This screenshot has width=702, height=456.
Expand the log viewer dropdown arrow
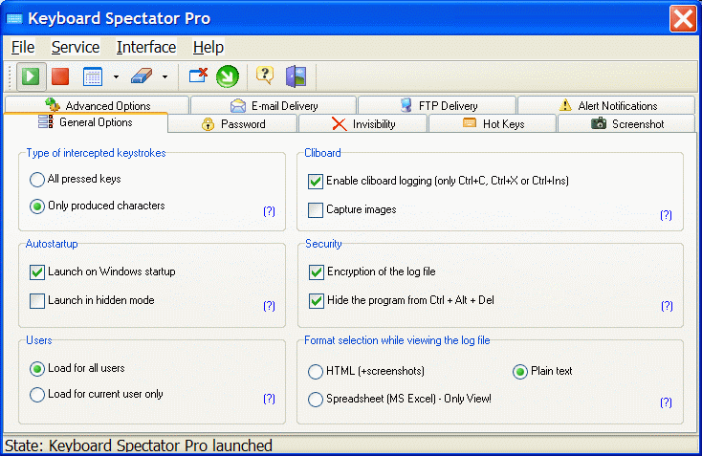tap(116, 77)
